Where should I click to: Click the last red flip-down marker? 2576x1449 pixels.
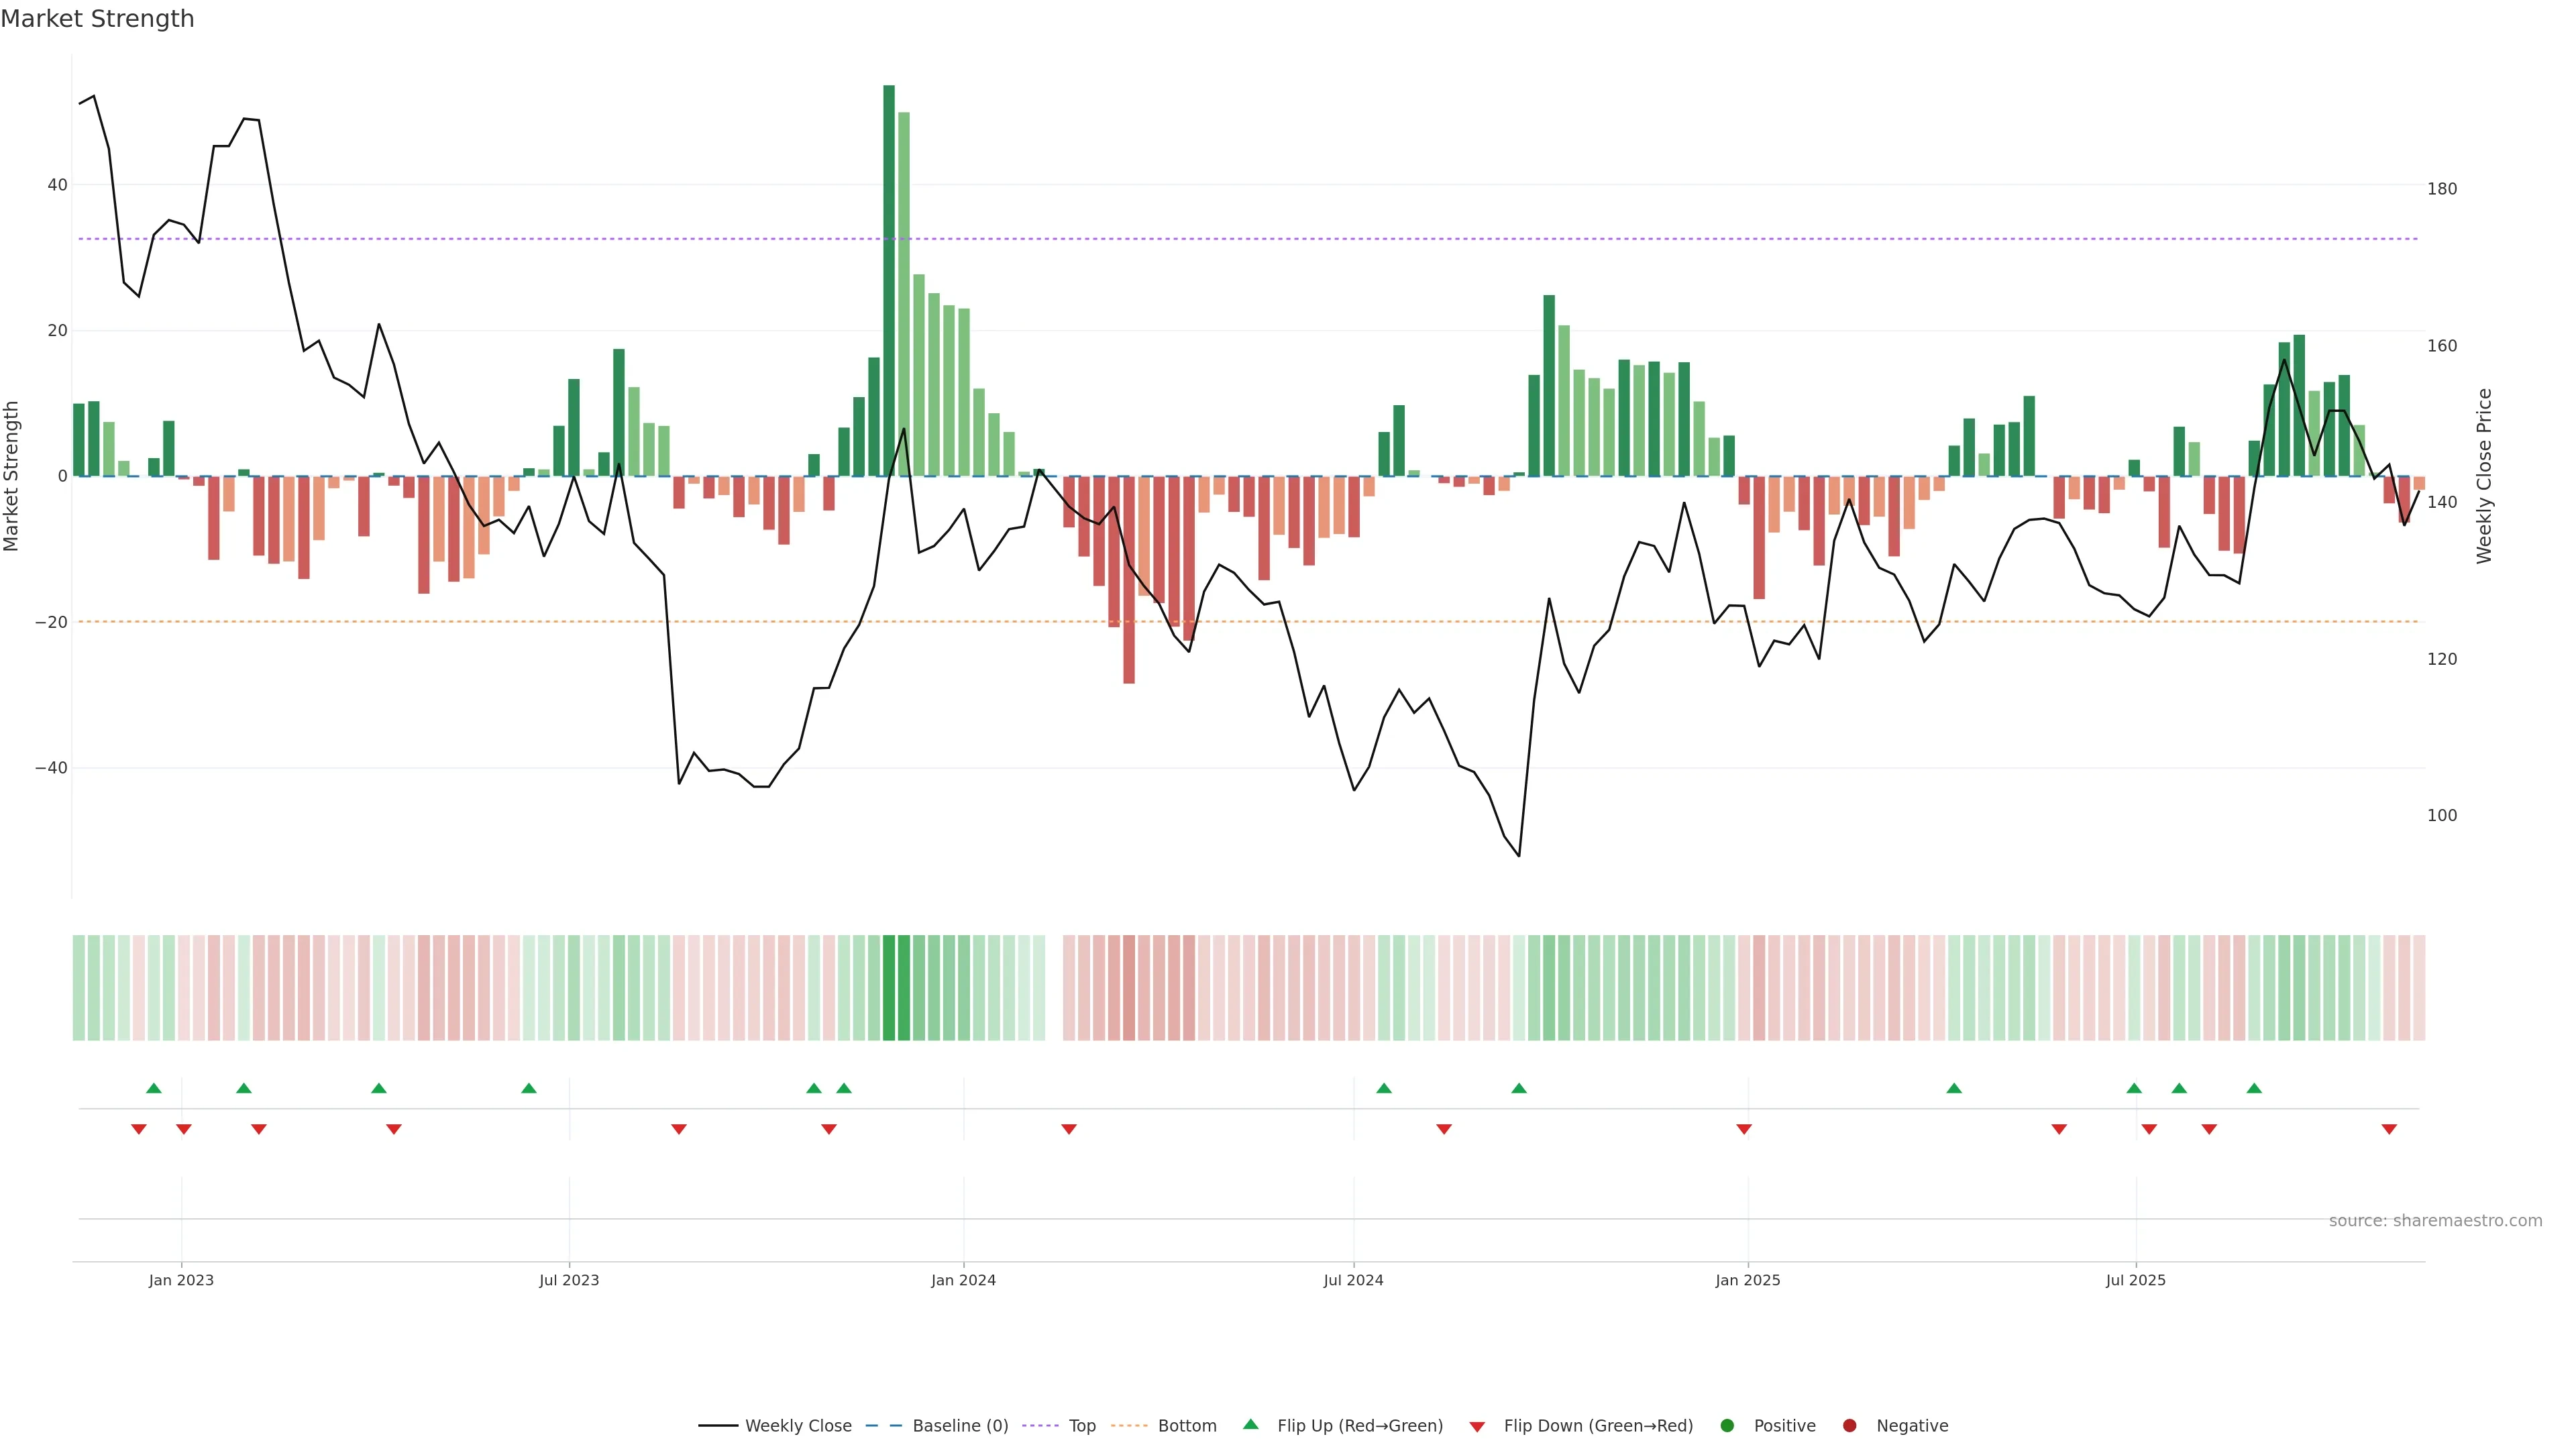tap(2389, 1129)
